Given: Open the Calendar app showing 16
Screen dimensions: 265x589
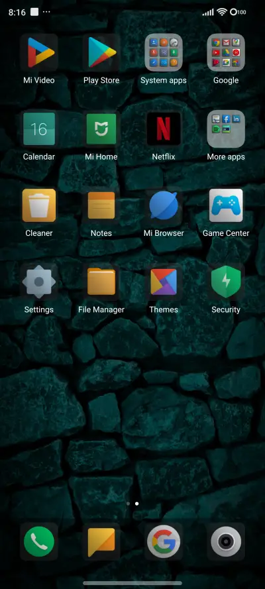Looking at the screenshot, I should pyautogui.click(x=39, y=129).
